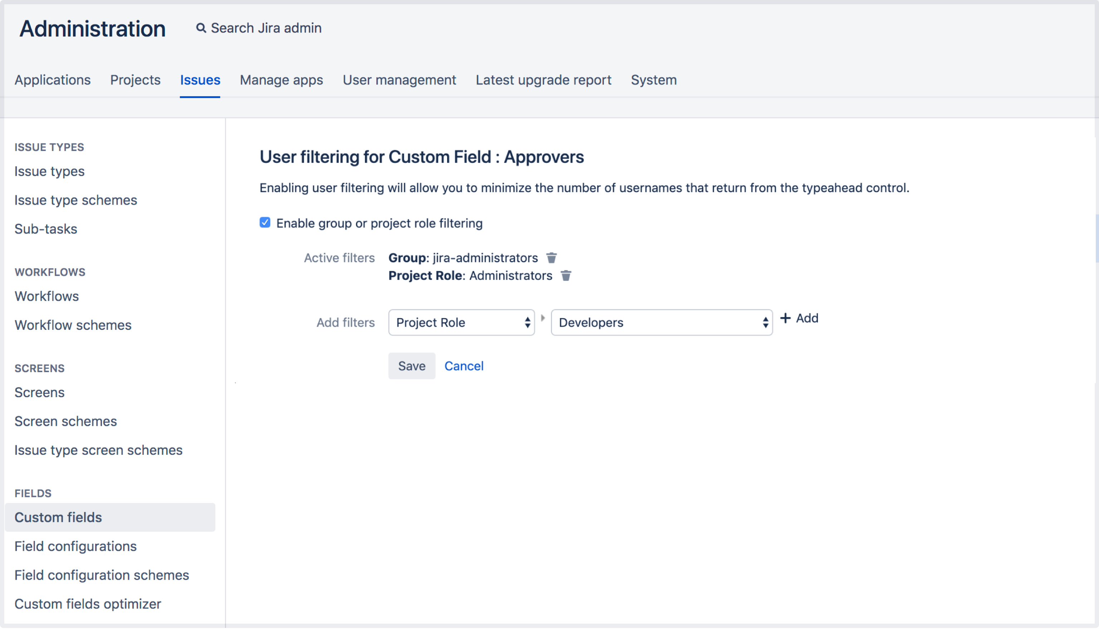
Task: Click the Administration heading
Action: coord(92,29)
